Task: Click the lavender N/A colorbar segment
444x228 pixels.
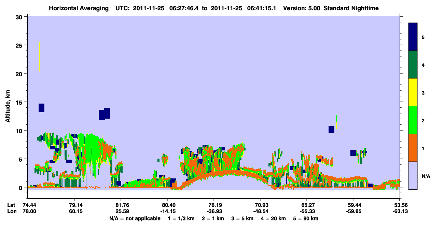Action: (413, 175)
